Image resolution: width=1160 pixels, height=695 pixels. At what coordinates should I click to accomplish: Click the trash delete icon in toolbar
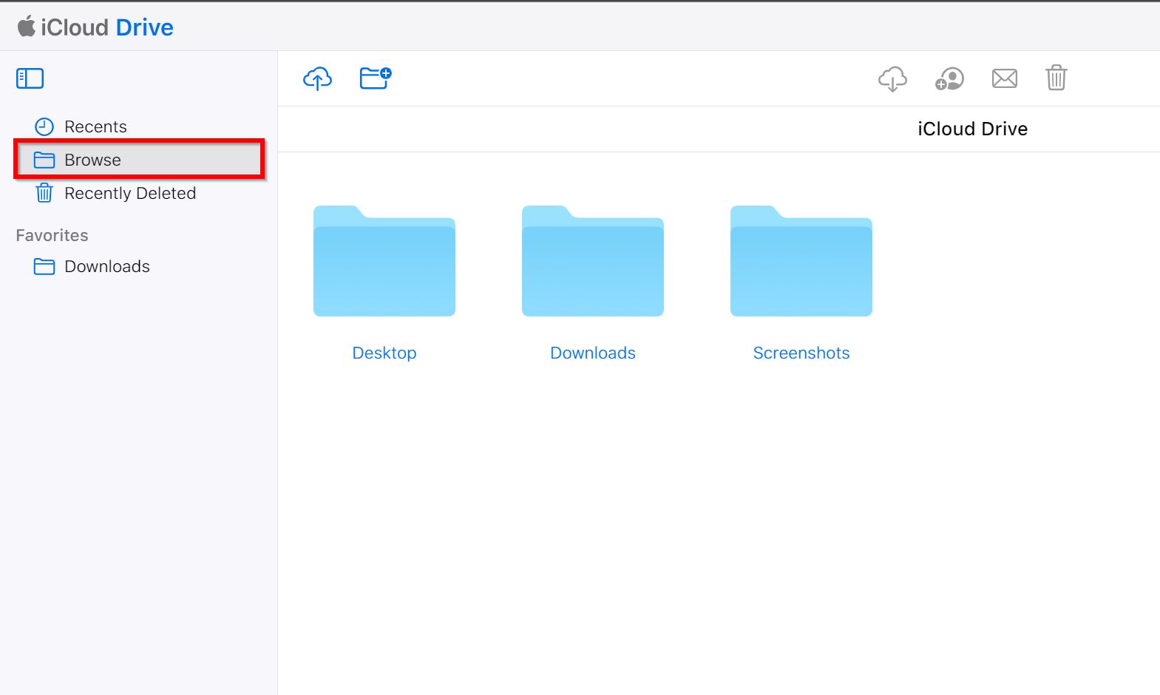1056,78
